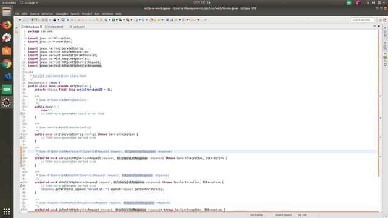The image size is (388, 218).
Task: Click the green tray indicator icon
Action: click(349, 2)
